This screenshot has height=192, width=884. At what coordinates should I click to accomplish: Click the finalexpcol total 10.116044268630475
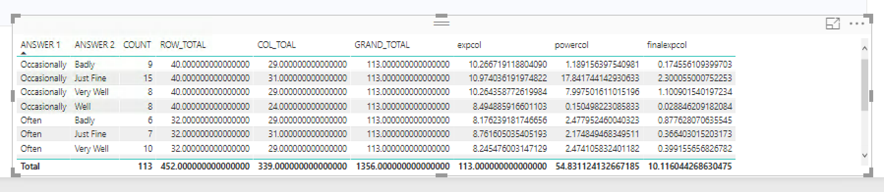pos(690,167)
